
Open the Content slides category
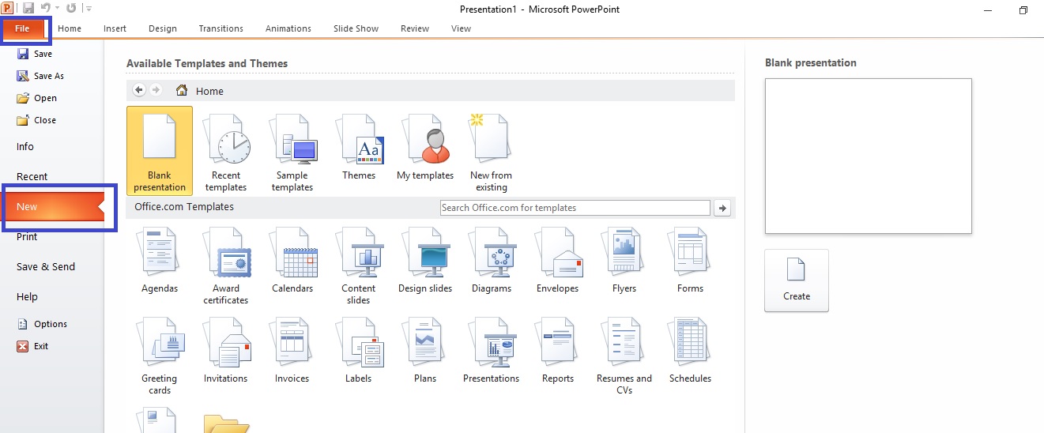[359, 267]
